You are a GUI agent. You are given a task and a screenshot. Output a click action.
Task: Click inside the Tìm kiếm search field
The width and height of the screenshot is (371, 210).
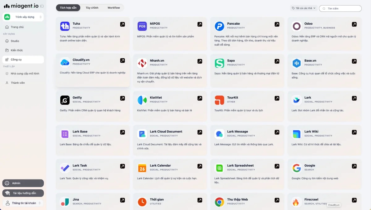click(340, 8)
